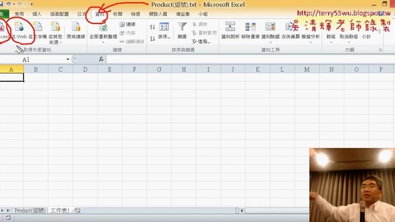The image size is (395, 222).
Task: Switch to the 校閱 Review tab
Action: [x=118, y=14]
